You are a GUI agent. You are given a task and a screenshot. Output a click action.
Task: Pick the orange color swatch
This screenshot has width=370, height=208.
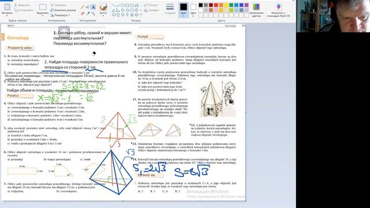pos(221,5)
